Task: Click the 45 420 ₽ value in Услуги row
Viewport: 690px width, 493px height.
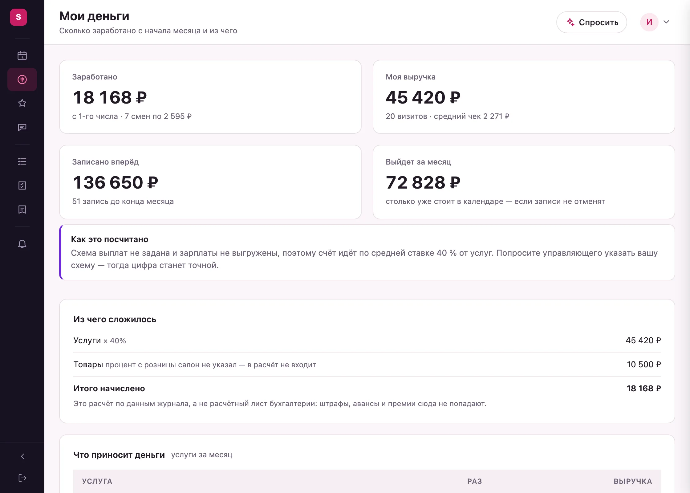Action: pyautogui.click(x=643, y=340)
